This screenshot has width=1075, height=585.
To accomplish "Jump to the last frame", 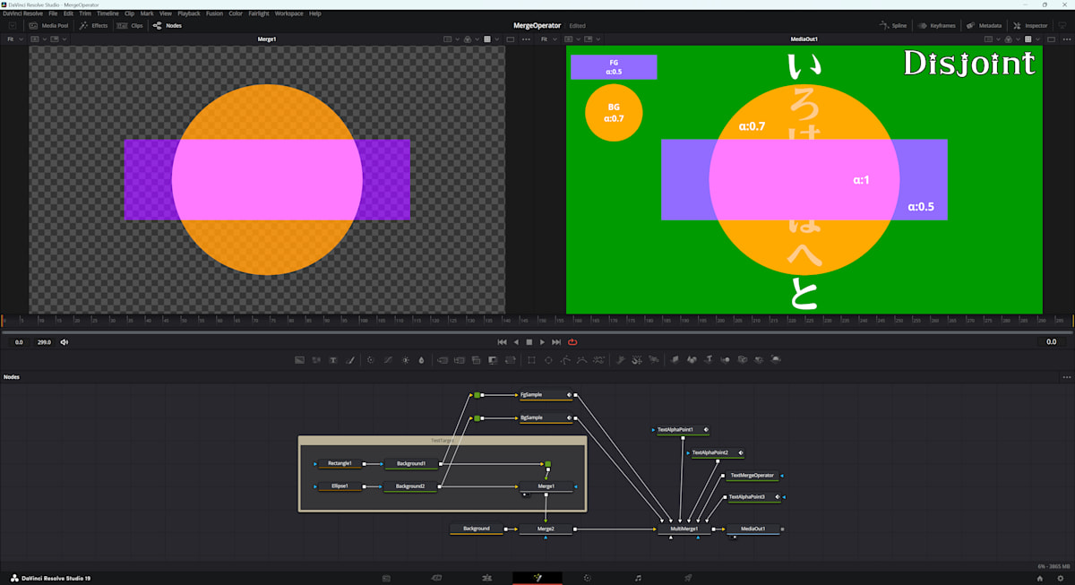I will click(x=556, y=341).
